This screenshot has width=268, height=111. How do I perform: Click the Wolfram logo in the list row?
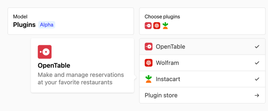[x=148, y=63]
